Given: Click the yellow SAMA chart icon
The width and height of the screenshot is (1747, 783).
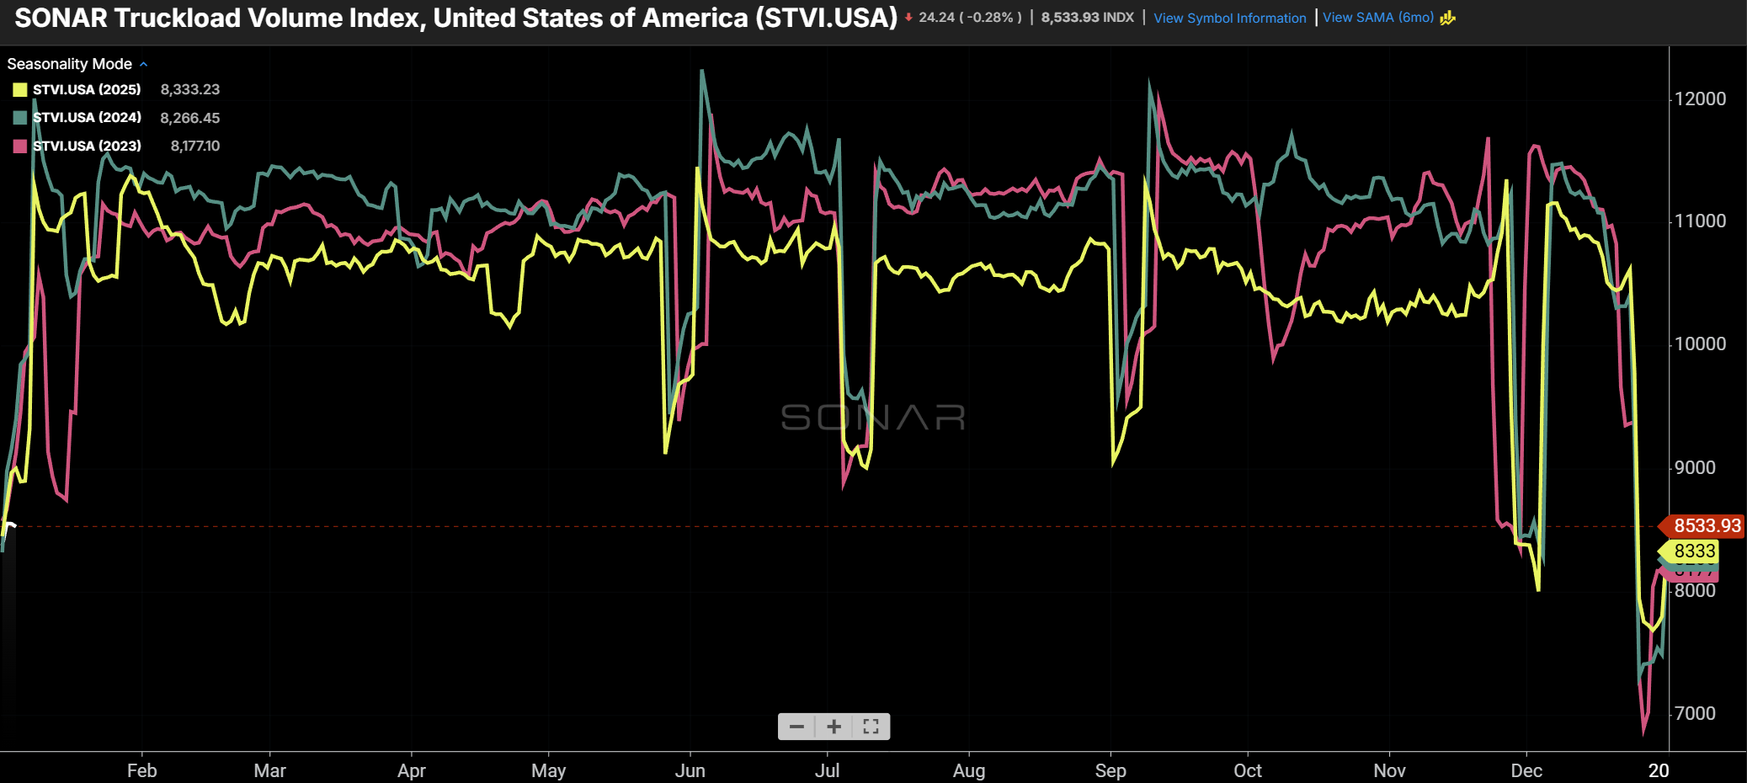Looking at the screenshot, I should pos(1447,18).
